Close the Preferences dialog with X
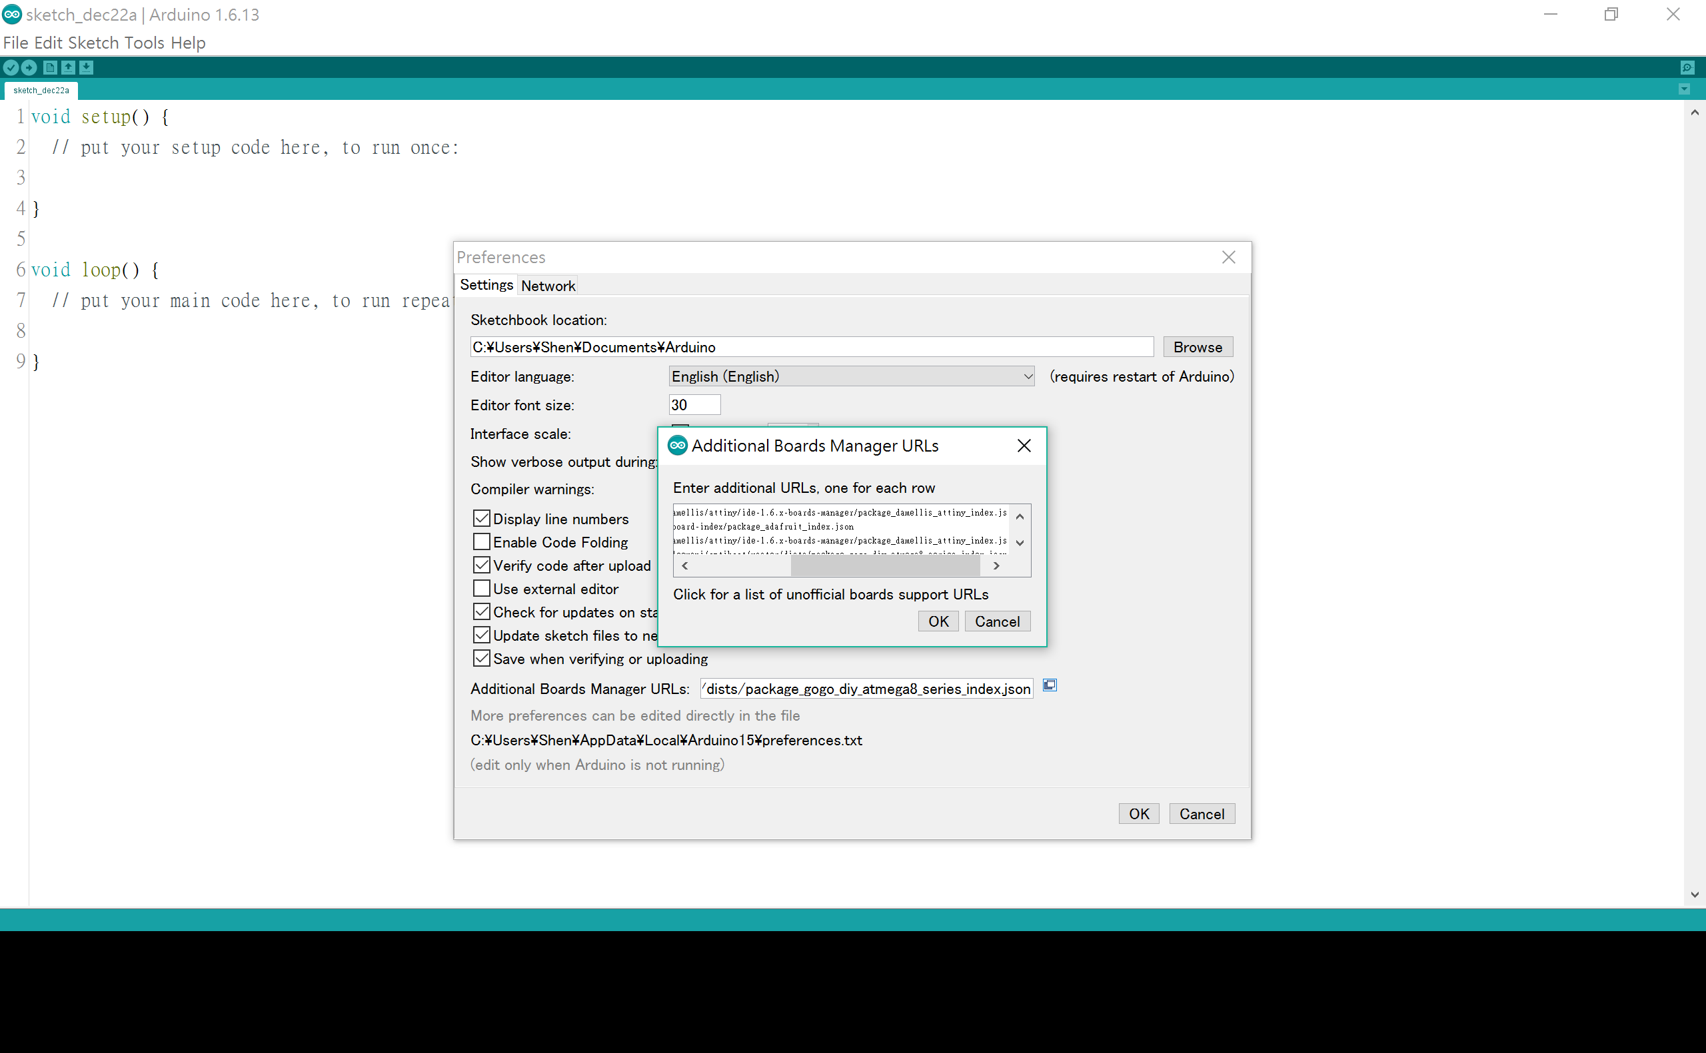 tap(1228, 258)
